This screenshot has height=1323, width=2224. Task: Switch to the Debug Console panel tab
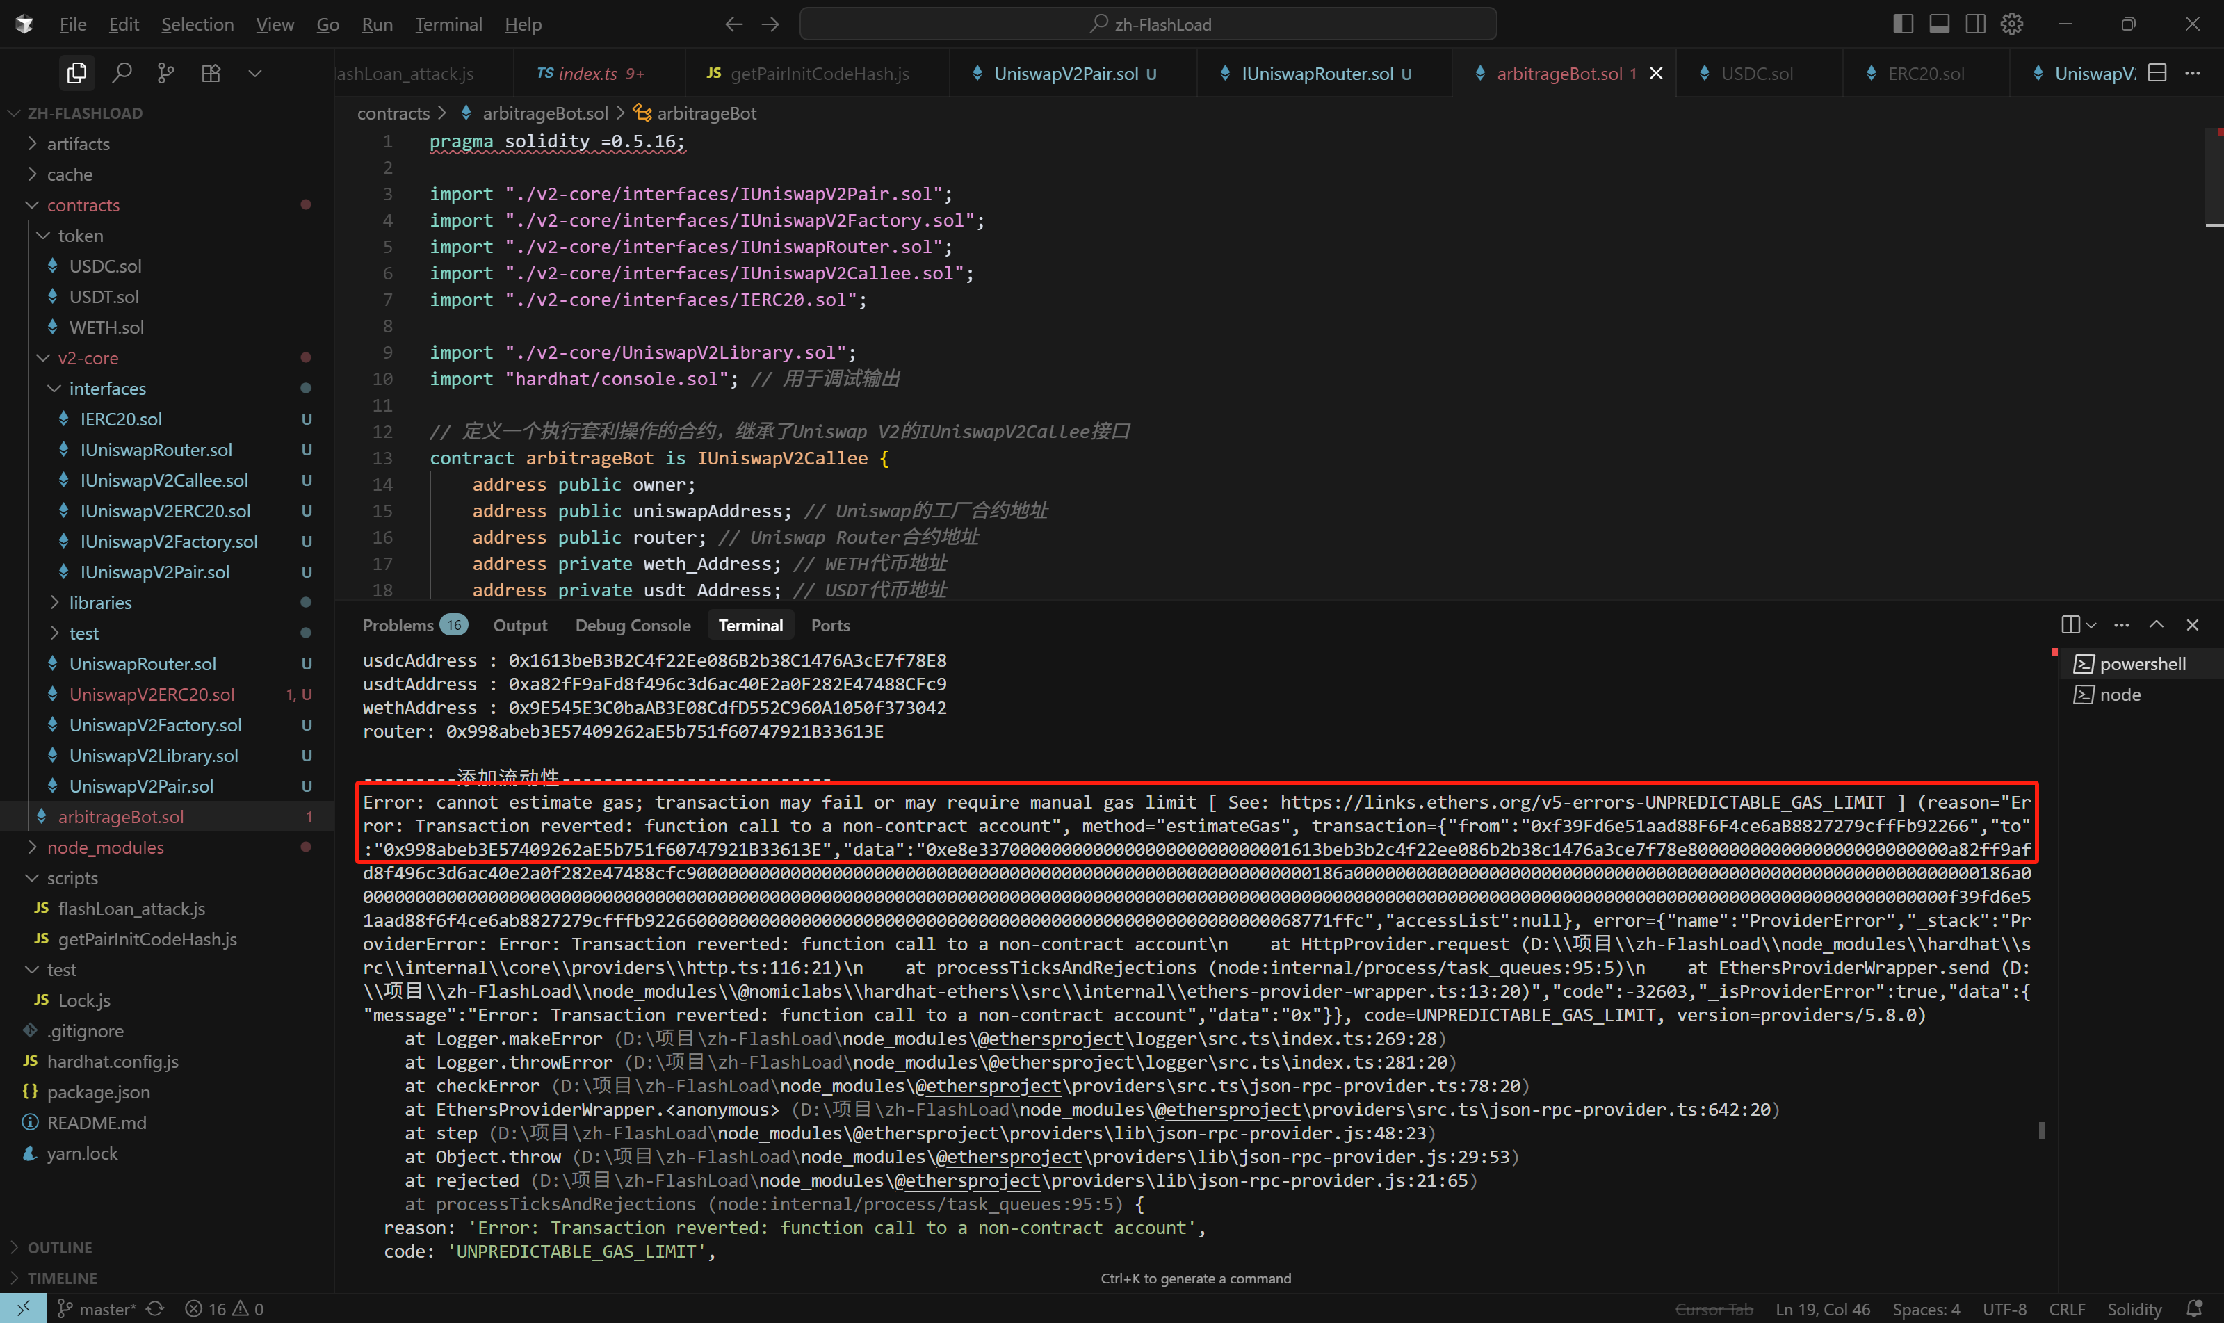click(x=632, y=625)
